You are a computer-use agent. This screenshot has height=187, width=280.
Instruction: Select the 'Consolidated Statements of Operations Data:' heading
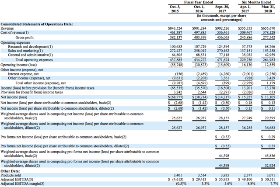click(37, 24)
